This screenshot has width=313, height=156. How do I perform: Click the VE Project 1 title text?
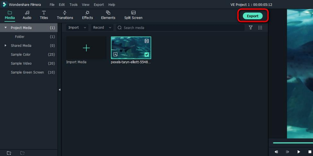tap(251, 5)
